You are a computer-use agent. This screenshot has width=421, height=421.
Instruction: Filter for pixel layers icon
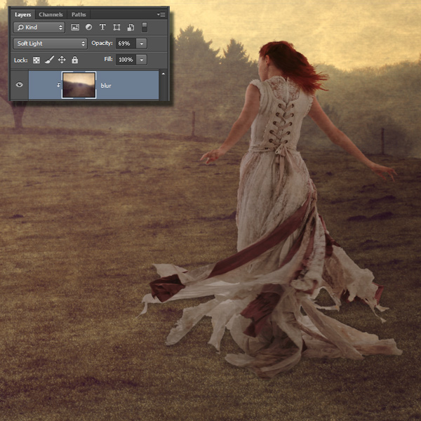[75, 27]
